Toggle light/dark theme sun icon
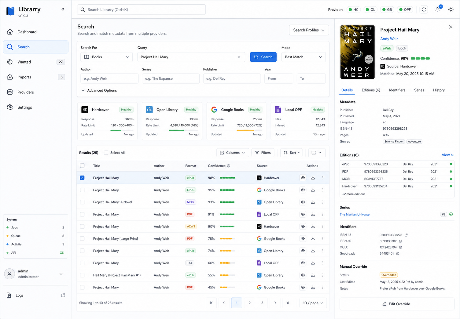Screen dimensions: 460x319 (451, 9)
